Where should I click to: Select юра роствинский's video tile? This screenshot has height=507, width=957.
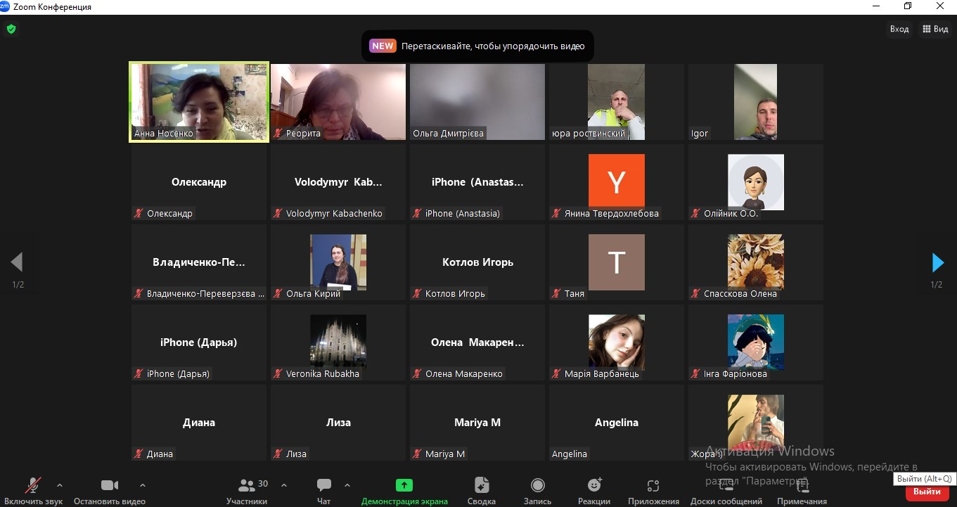pos(617,102)
